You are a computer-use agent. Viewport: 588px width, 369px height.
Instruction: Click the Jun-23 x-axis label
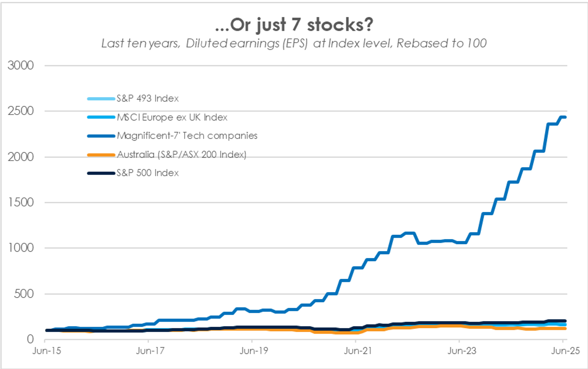(x=462, y=351)
